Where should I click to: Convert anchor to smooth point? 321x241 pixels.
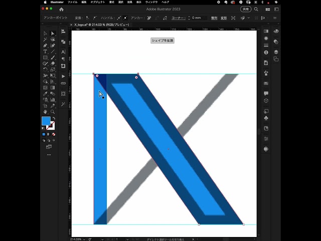click(x=95, y=18)
